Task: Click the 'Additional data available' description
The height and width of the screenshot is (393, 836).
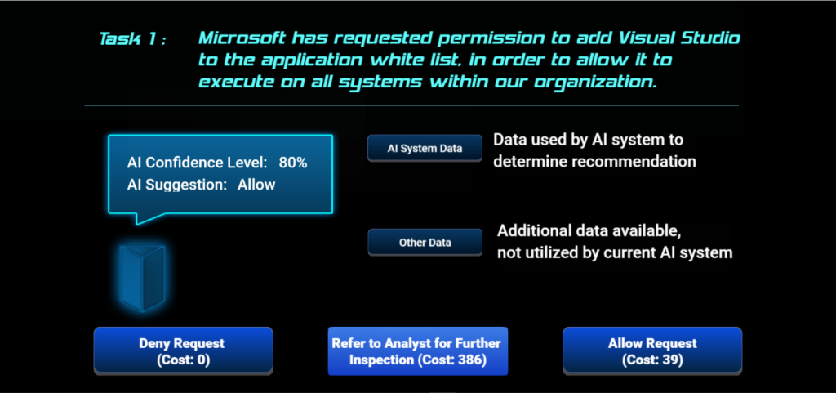Action: tap(589, 231)
